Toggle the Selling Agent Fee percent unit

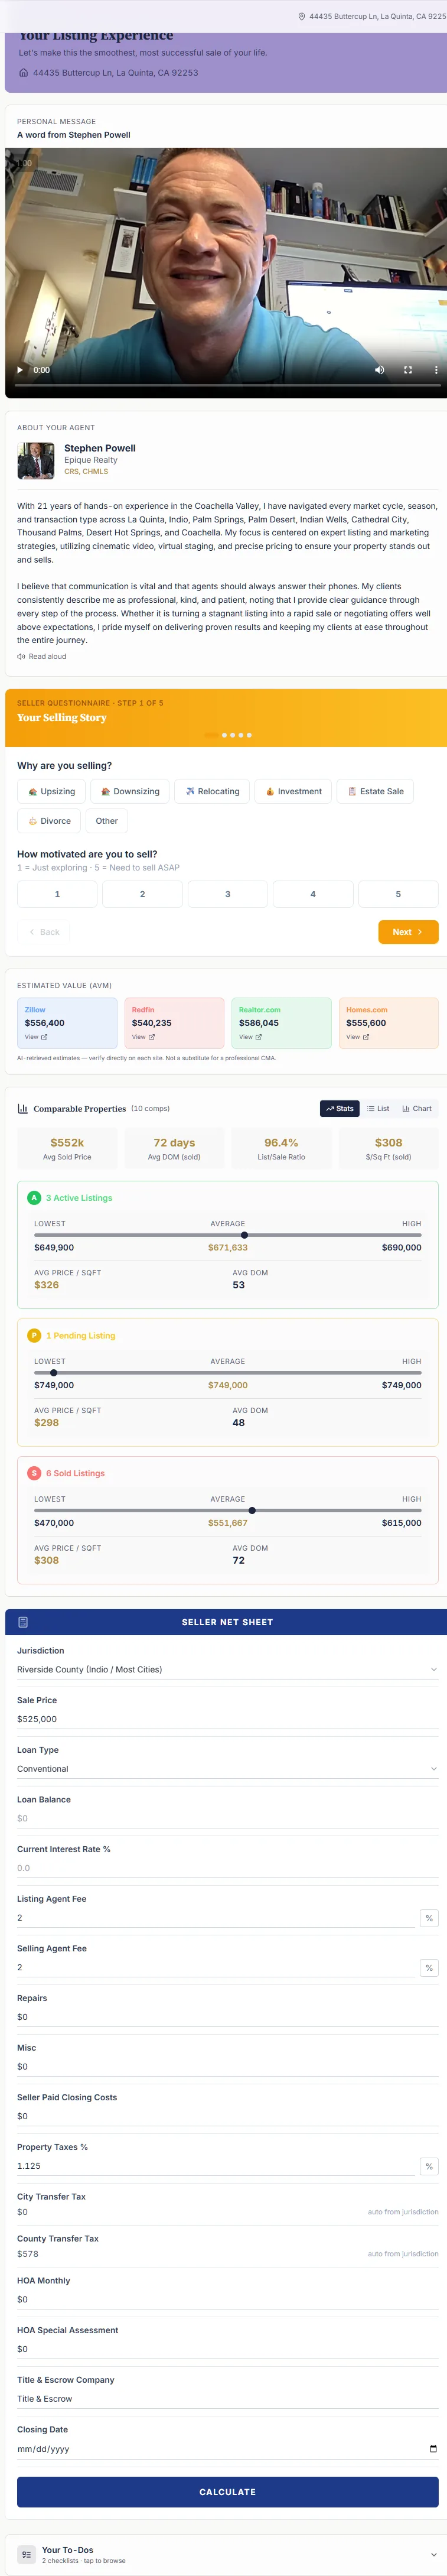pos(429,1968)
